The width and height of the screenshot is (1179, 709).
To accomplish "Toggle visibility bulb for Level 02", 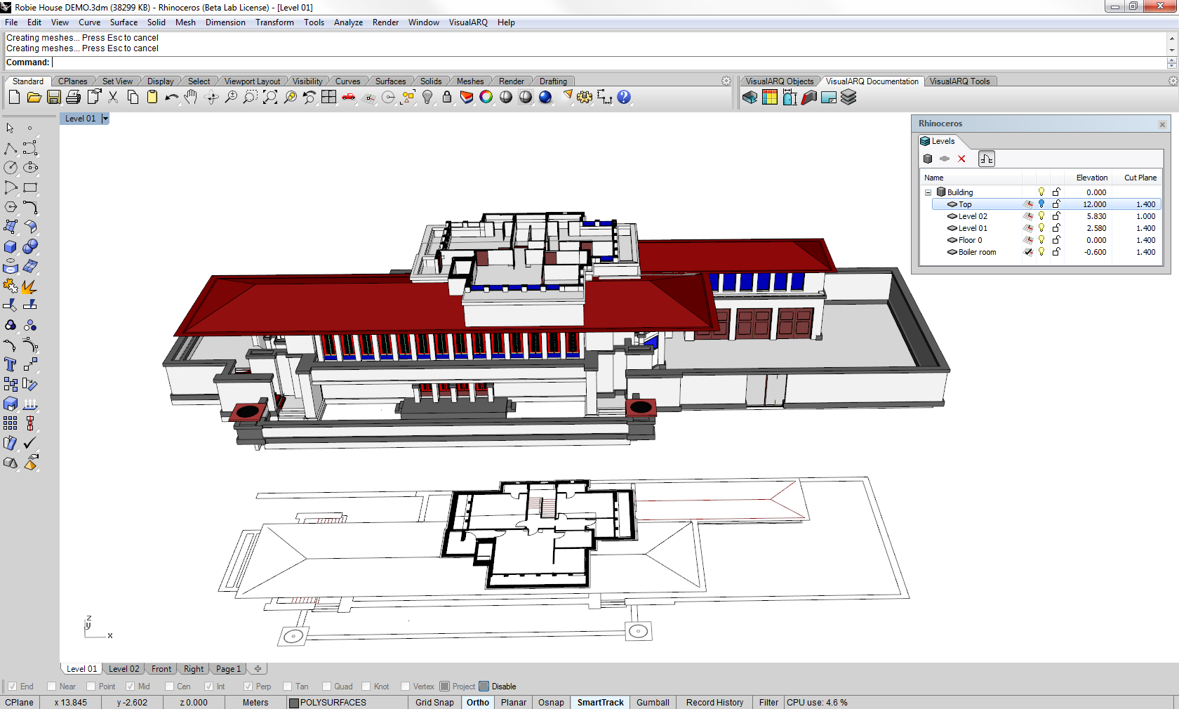I will [1041, 216].
